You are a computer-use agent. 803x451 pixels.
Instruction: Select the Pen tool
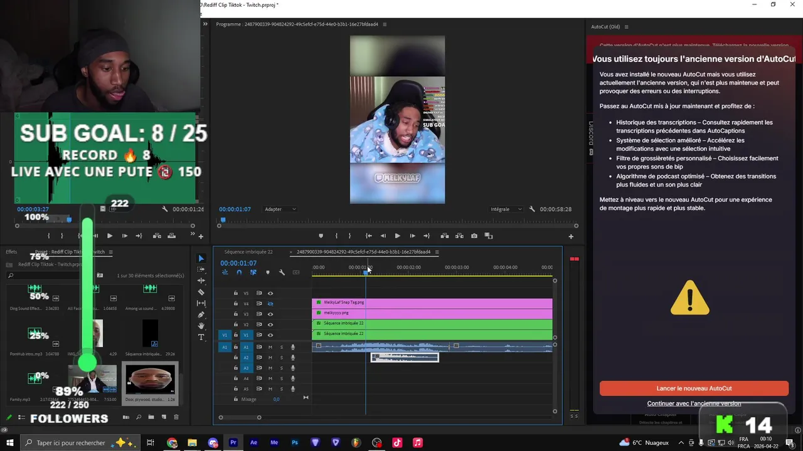(x=201, y=314)
